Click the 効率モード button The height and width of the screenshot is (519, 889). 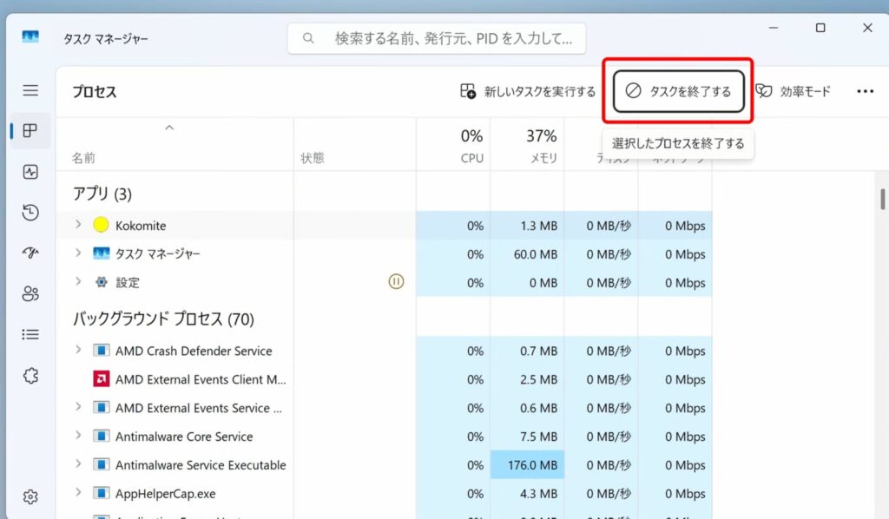[x=794, y=91]
